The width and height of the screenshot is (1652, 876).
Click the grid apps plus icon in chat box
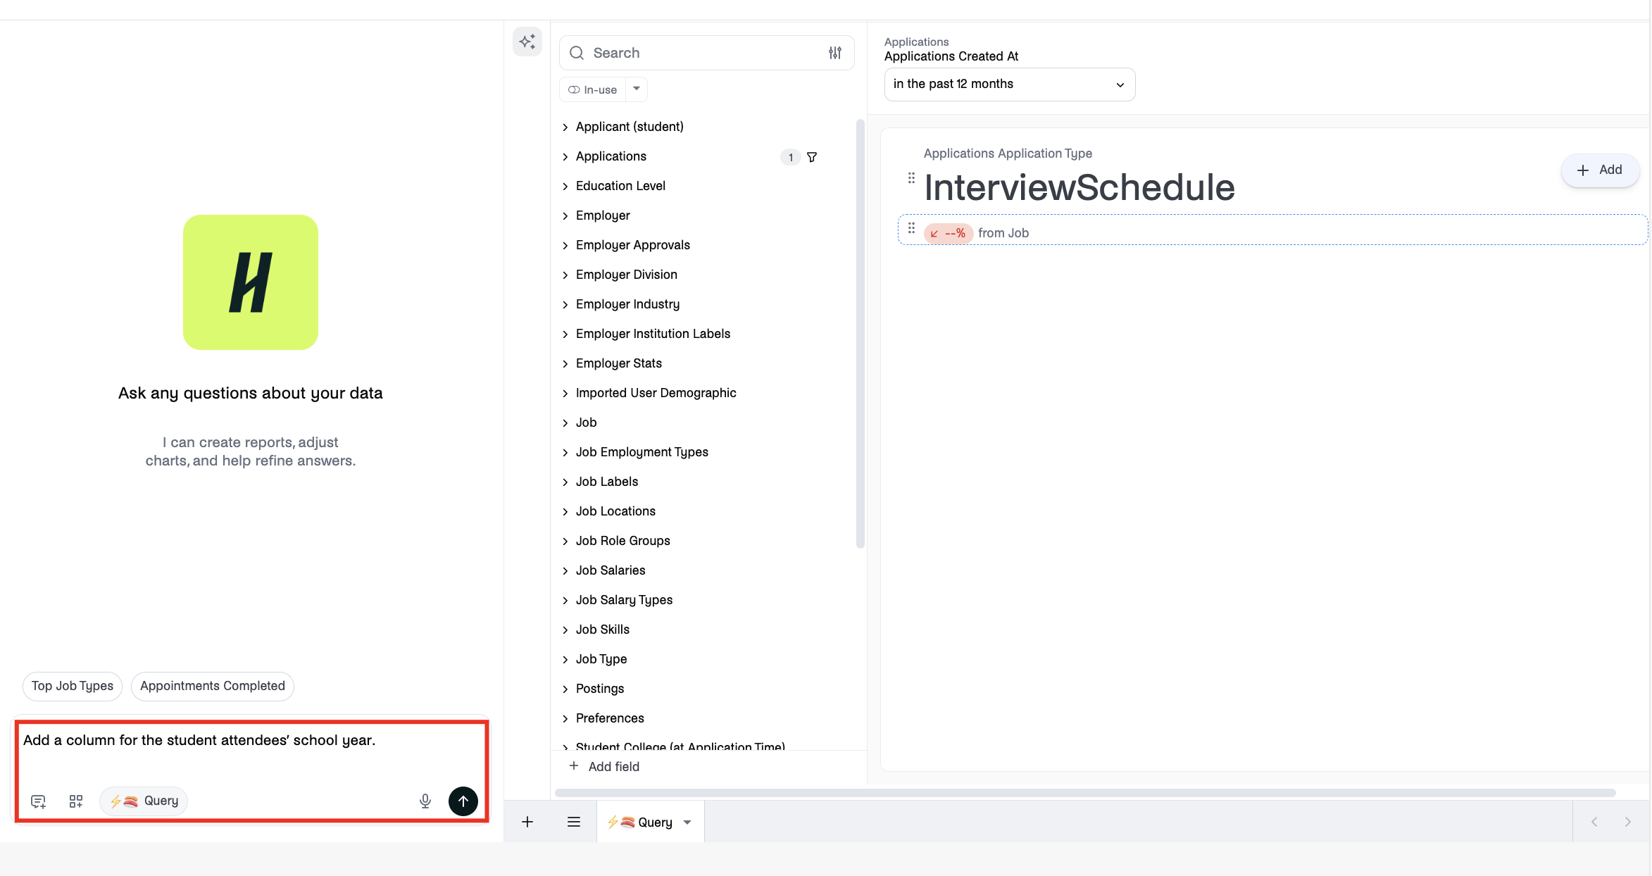click(x=76, y=801)
